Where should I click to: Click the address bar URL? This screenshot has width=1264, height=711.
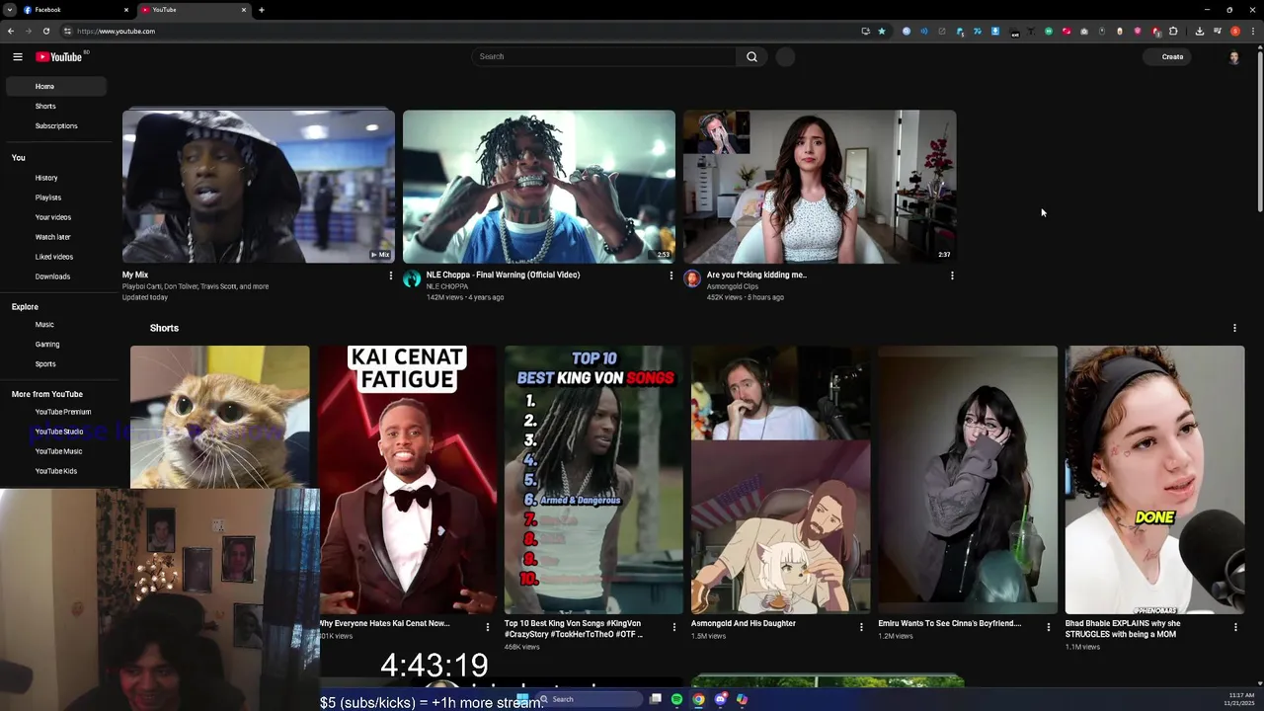tap(116, 31)
